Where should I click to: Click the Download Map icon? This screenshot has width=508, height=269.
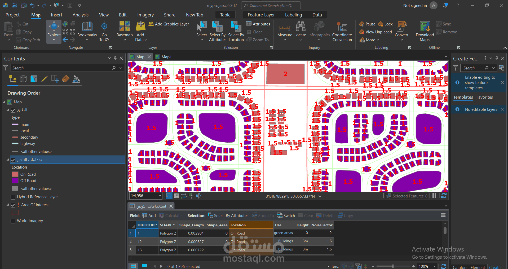[x=424, y=27]
